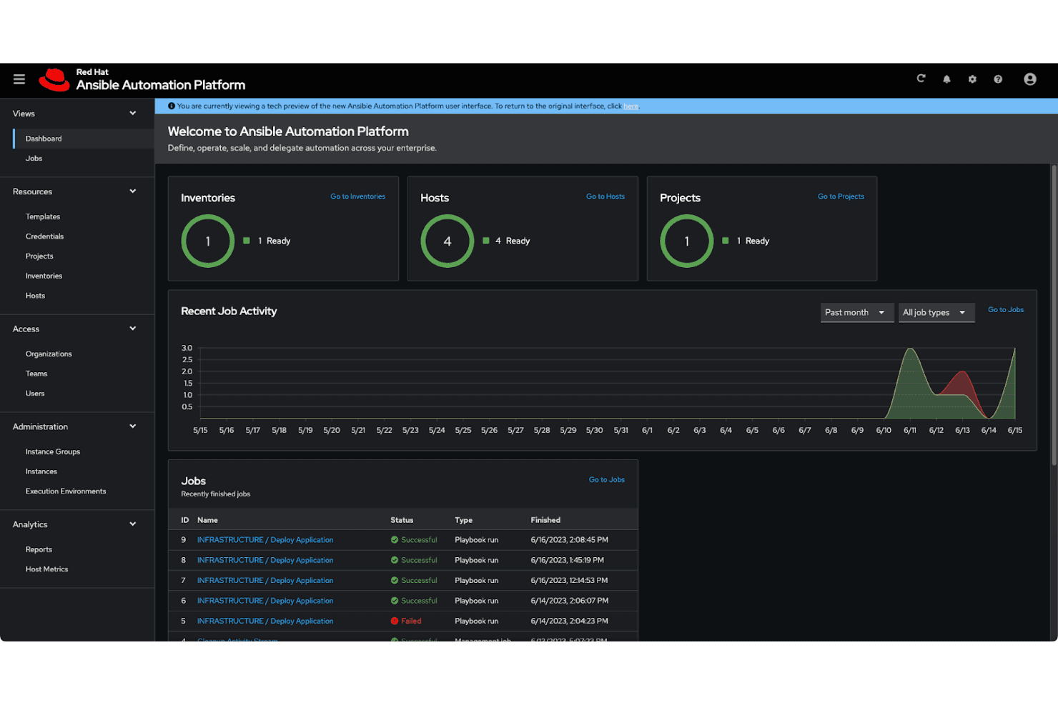Click the Name column header in Jobs table
1058x705 pixels.
pyautogui.click(x=207, y=520)
